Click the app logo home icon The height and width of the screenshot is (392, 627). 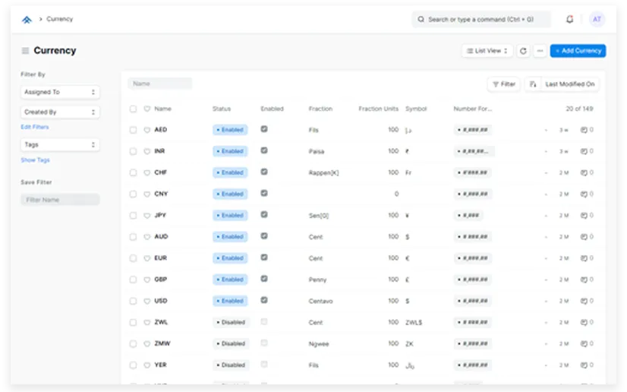point(27,19)
